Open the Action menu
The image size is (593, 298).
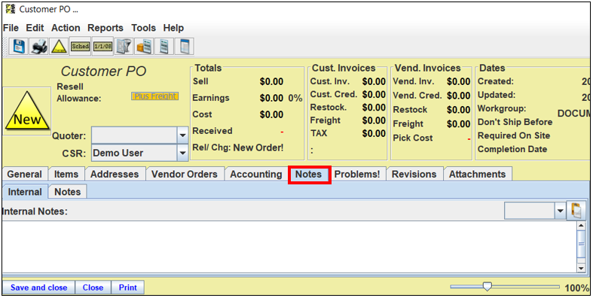click(x=66, y=28)
